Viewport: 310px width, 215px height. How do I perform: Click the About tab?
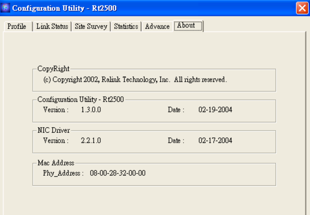(188, 26)
